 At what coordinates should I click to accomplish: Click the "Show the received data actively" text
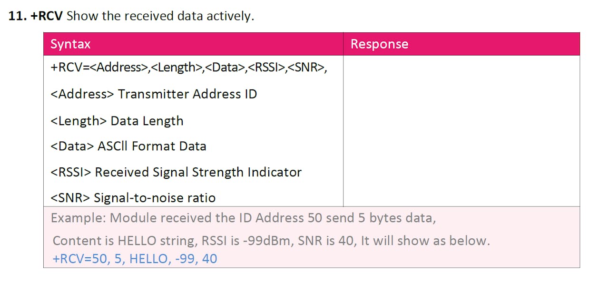pos(160,16)
